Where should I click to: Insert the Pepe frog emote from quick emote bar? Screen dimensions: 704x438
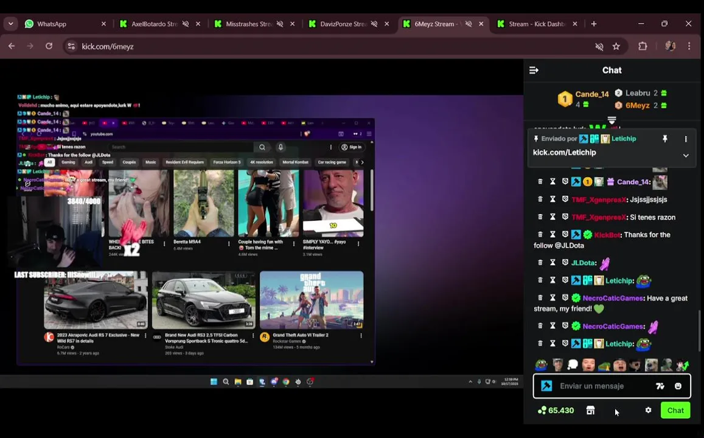pos(541,365)
